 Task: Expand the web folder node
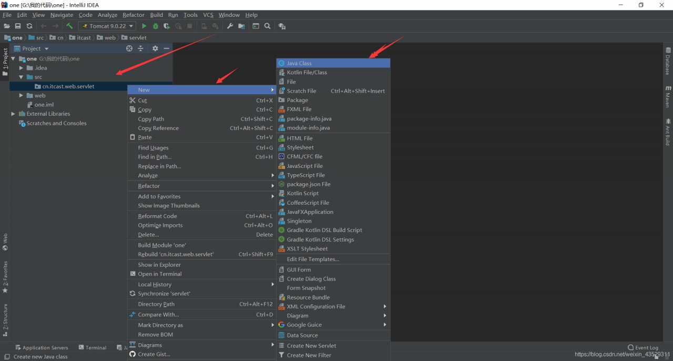click(21, 96)
